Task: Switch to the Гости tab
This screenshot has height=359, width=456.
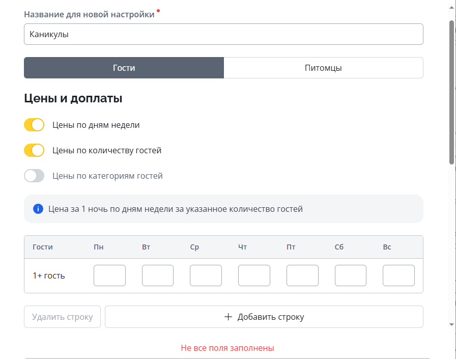Action: coord(124,68)
